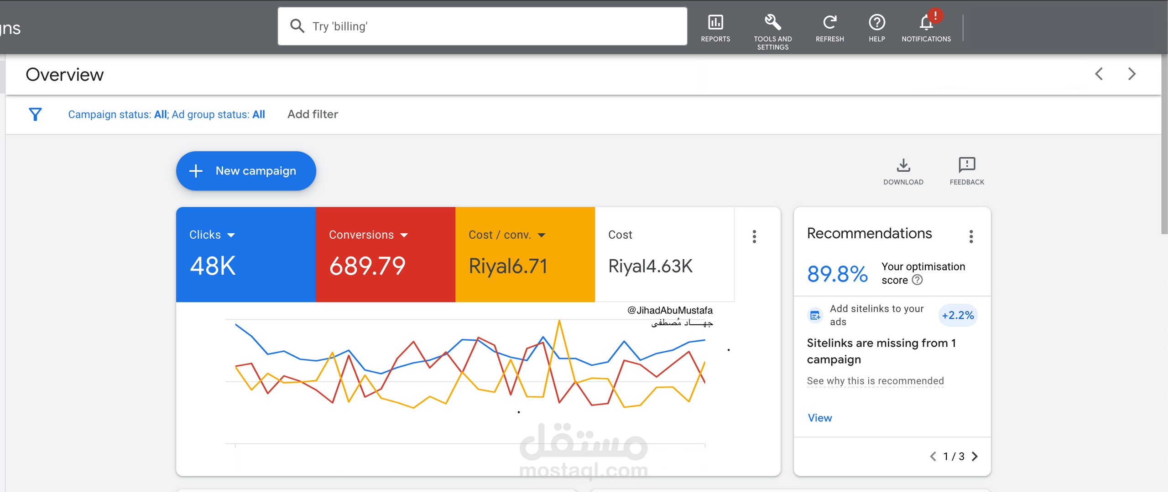Click the New campaign button
This screenshot has width=1168, height=492.
tap(246, 171)
